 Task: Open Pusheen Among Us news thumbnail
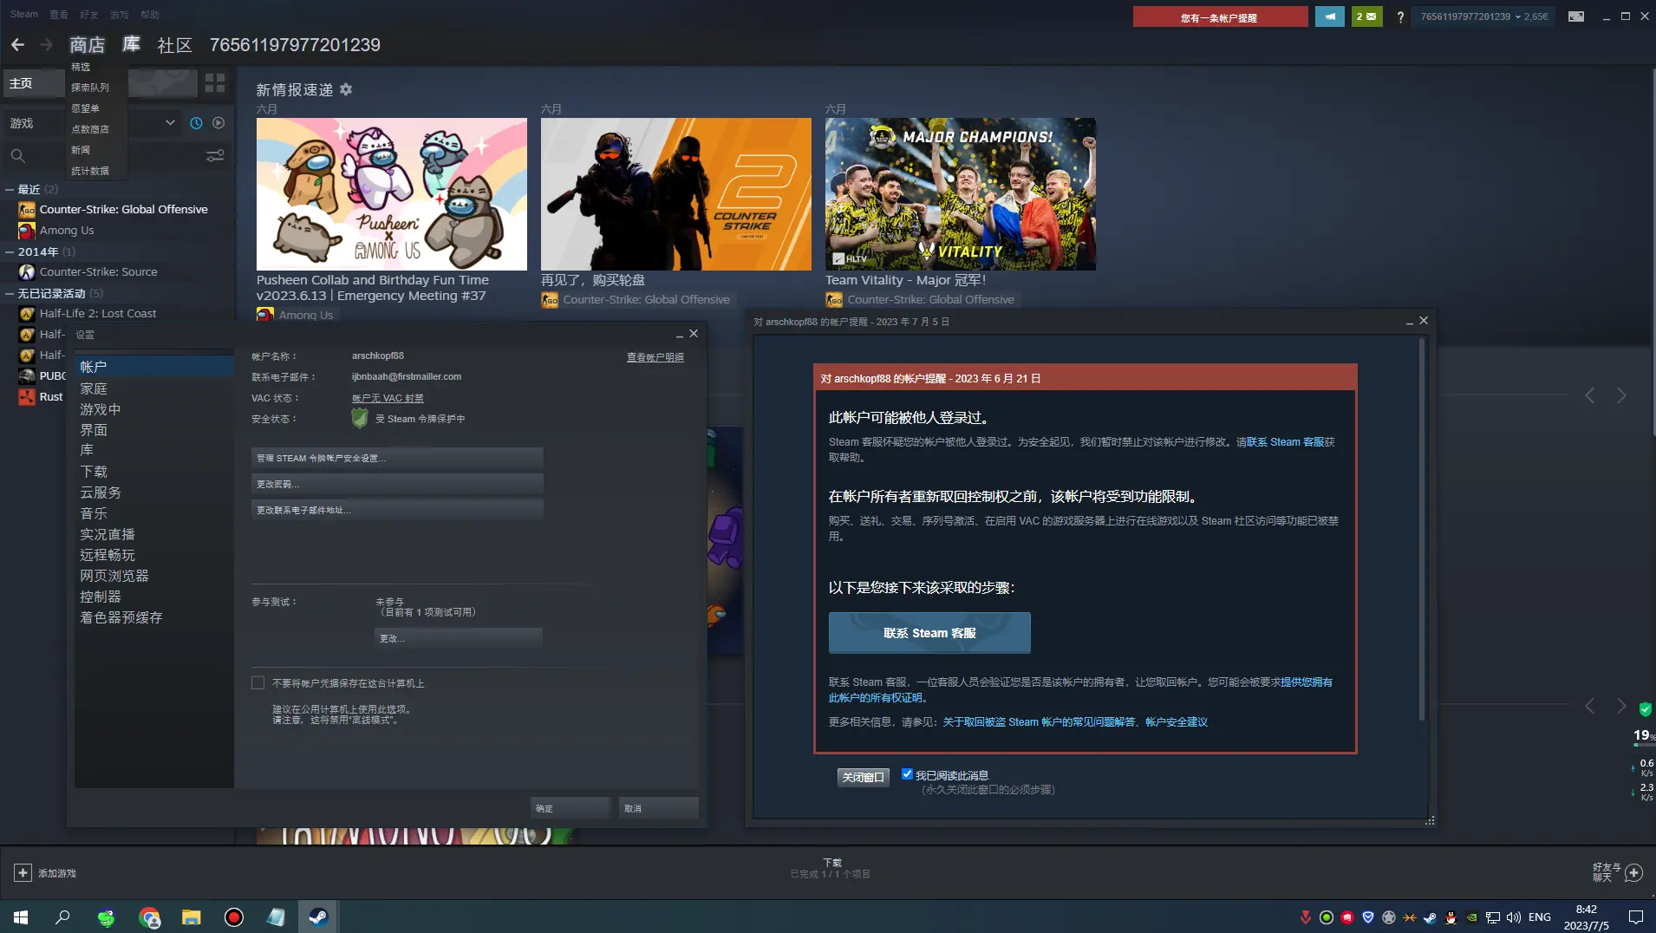392,194
